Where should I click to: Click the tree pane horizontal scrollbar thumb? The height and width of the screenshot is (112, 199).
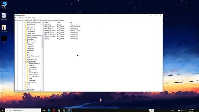(25, 91)
